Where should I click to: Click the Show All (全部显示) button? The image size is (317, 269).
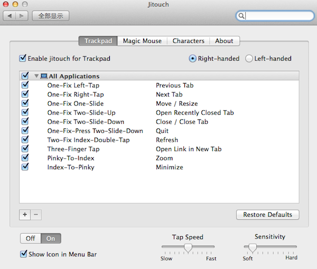pyautogui.click(x=51, y=16)
